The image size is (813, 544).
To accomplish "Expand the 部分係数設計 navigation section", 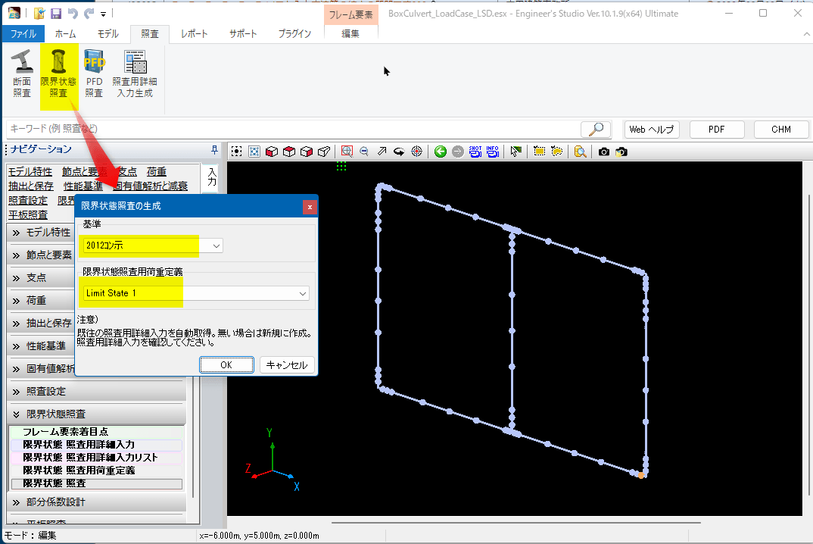I will point(95,502).
